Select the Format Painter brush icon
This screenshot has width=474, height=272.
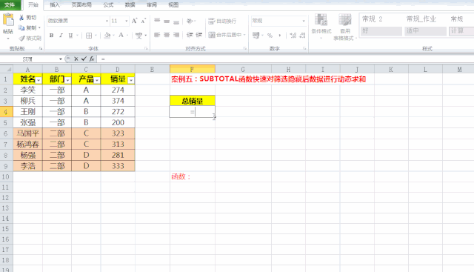(x=21, y=38)
